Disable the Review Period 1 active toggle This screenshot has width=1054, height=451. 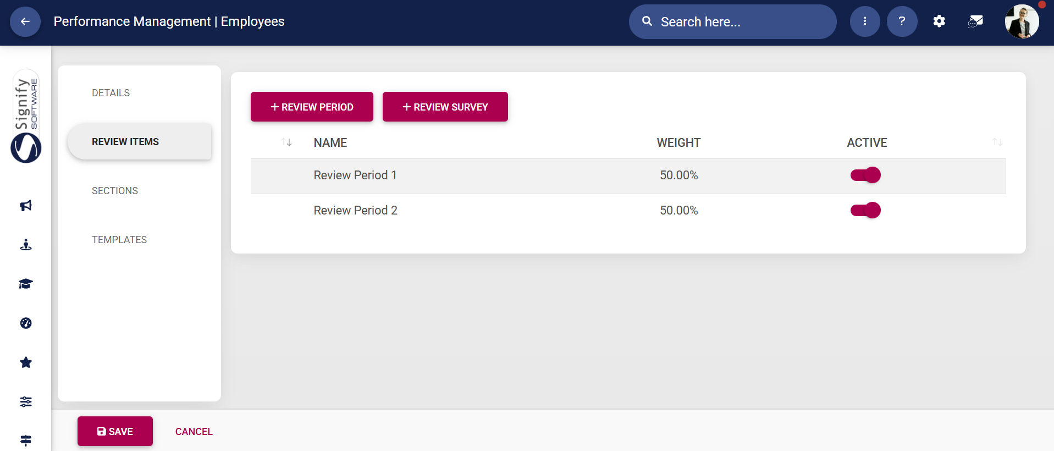(x=865, y=175)
